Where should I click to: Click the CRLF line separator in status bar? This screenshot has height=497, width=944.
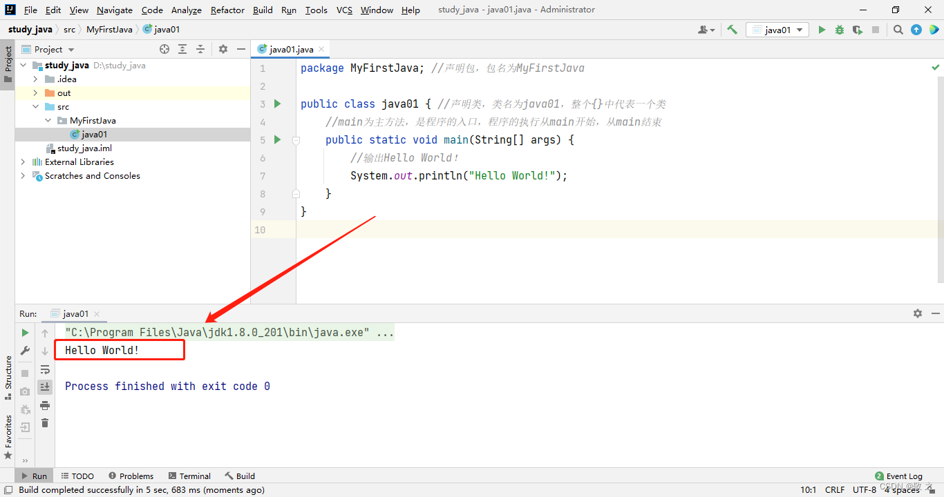(835, 489)
